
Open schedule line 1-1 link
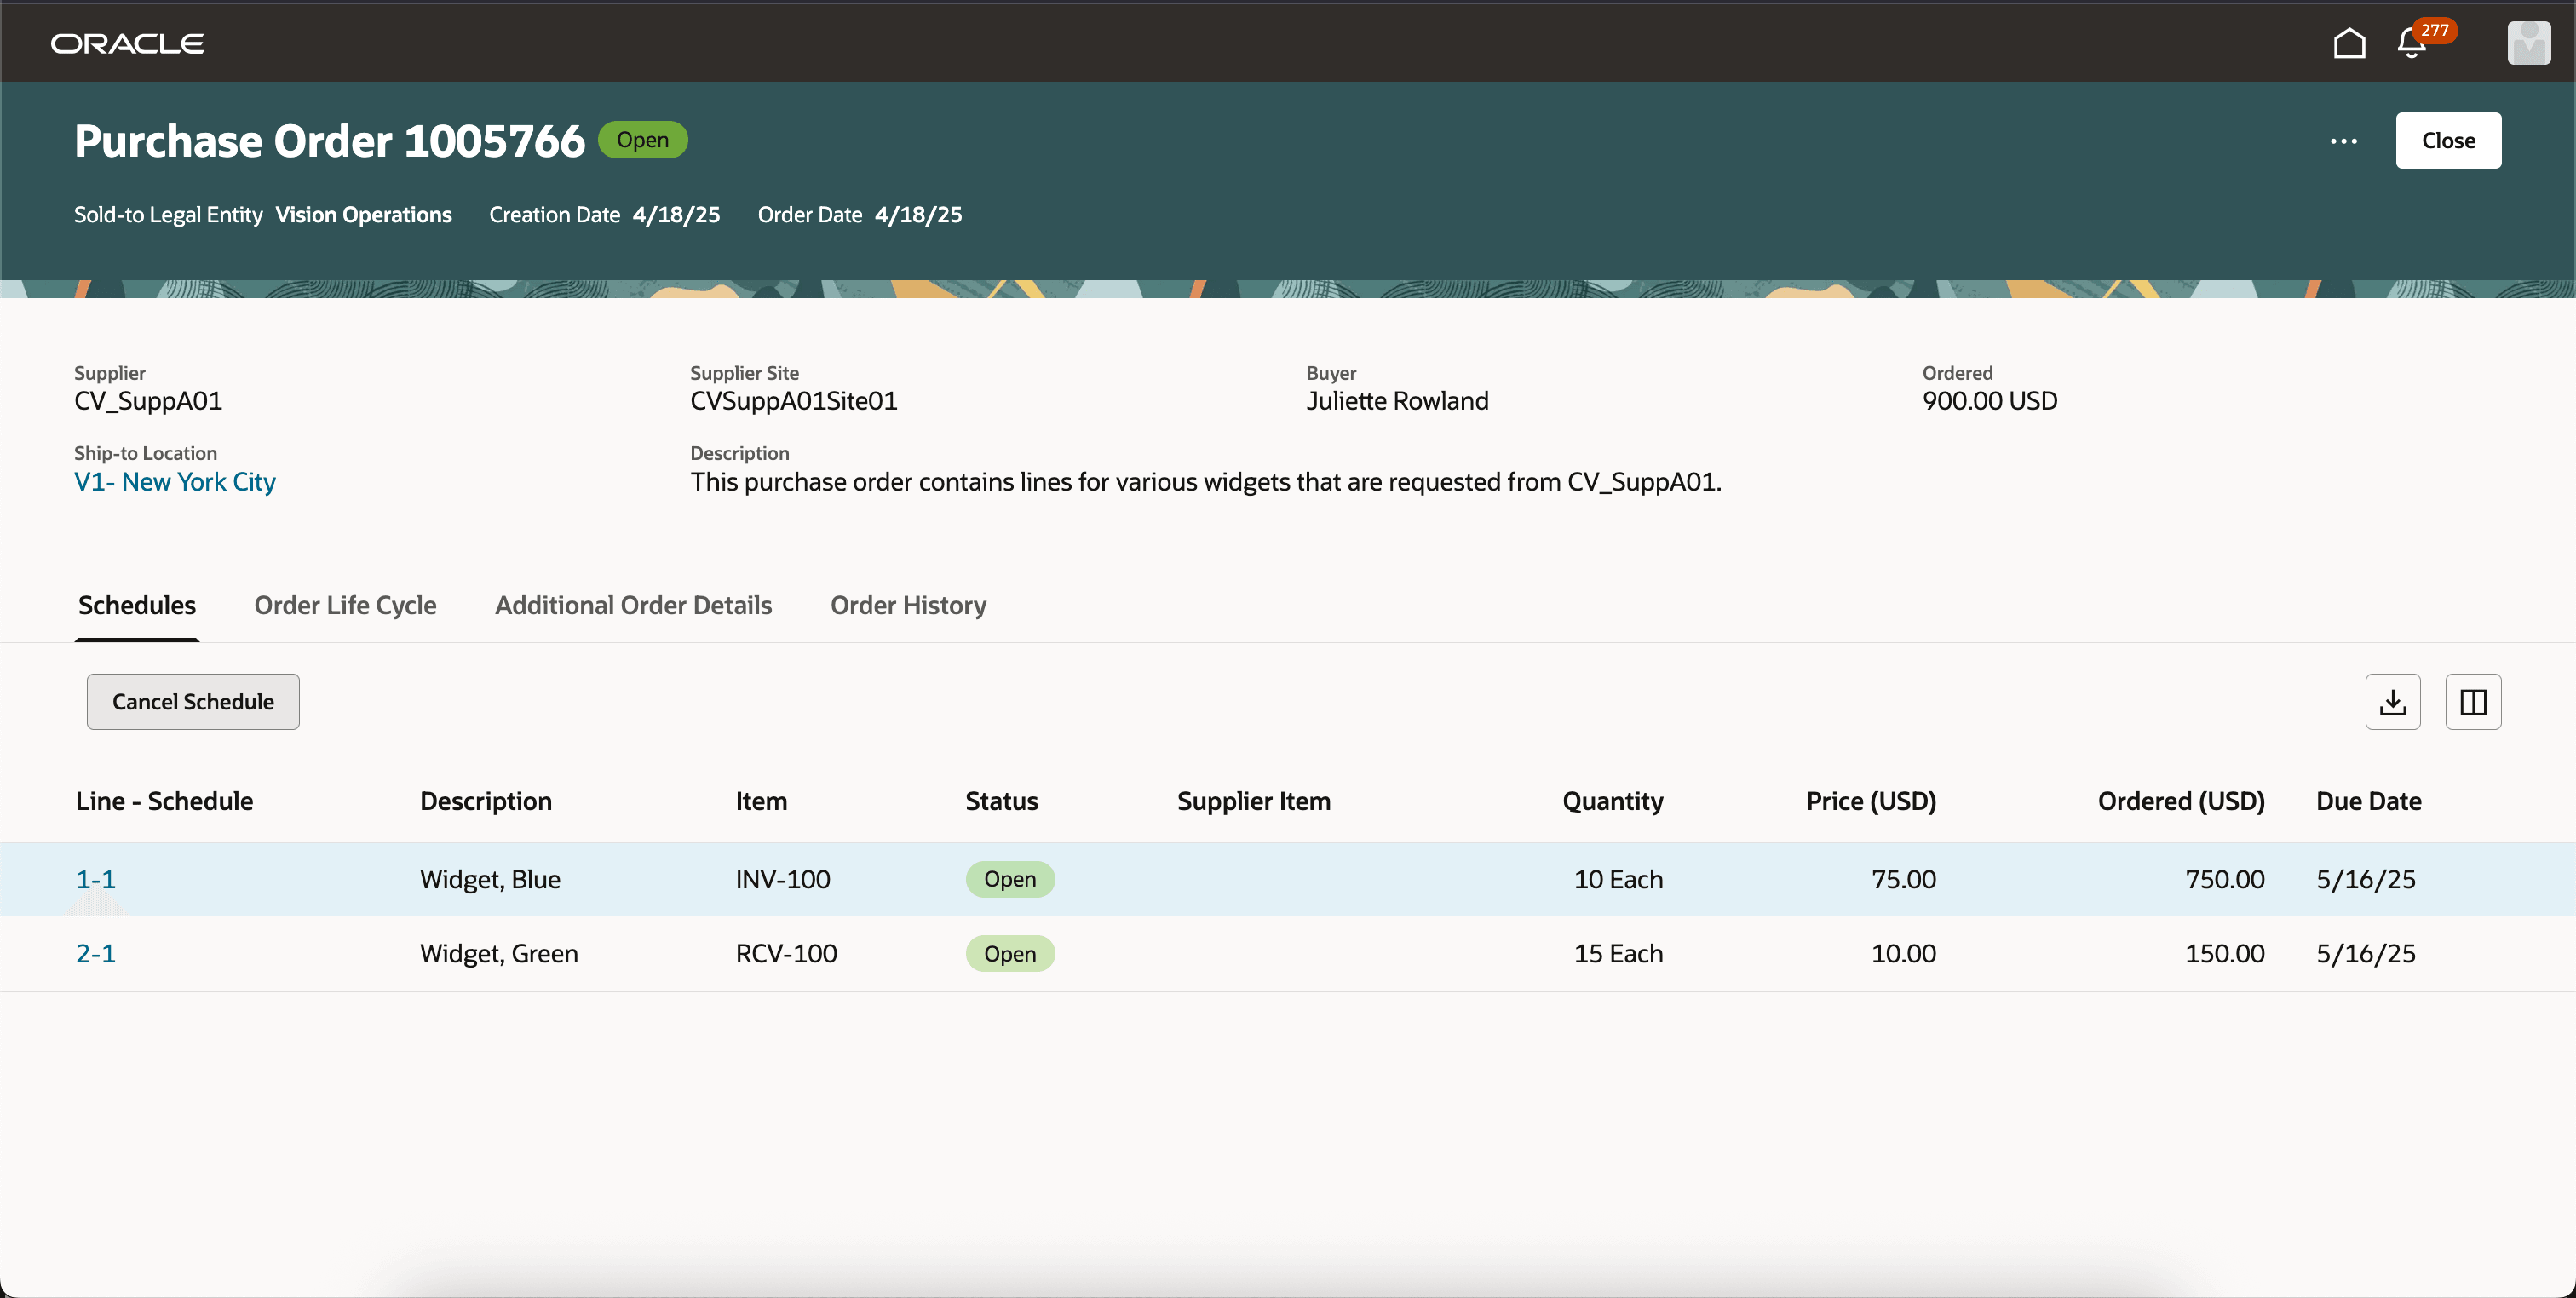(x=96, y=879)
